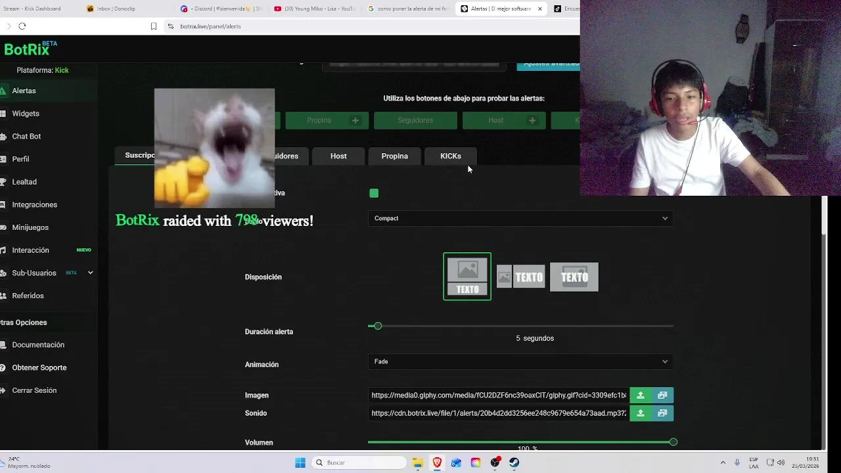The width and height of the screenshot is (841, 473).
Task: Bookmark this page in the address bar
Action: pyautogui.click(x=154, y=26)
